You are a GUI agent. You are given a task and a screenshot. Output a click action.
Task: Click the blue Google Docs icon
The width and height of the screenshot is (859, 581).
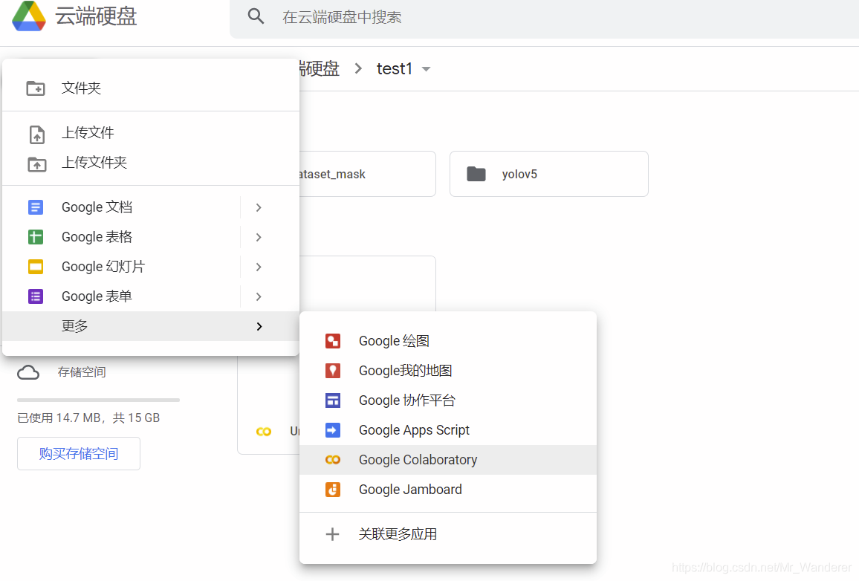[x=36, y=207]
